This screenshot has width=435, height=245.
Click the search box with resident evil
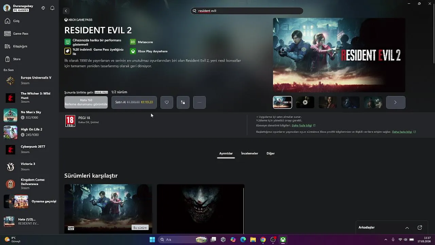(x=247, y=11)
